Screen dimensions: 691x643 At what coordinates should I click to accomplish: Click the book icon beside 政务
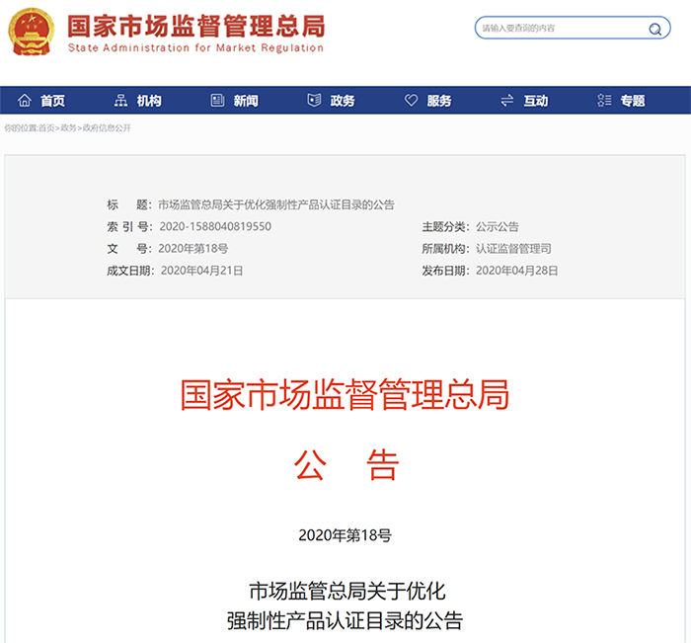[314, 101]
